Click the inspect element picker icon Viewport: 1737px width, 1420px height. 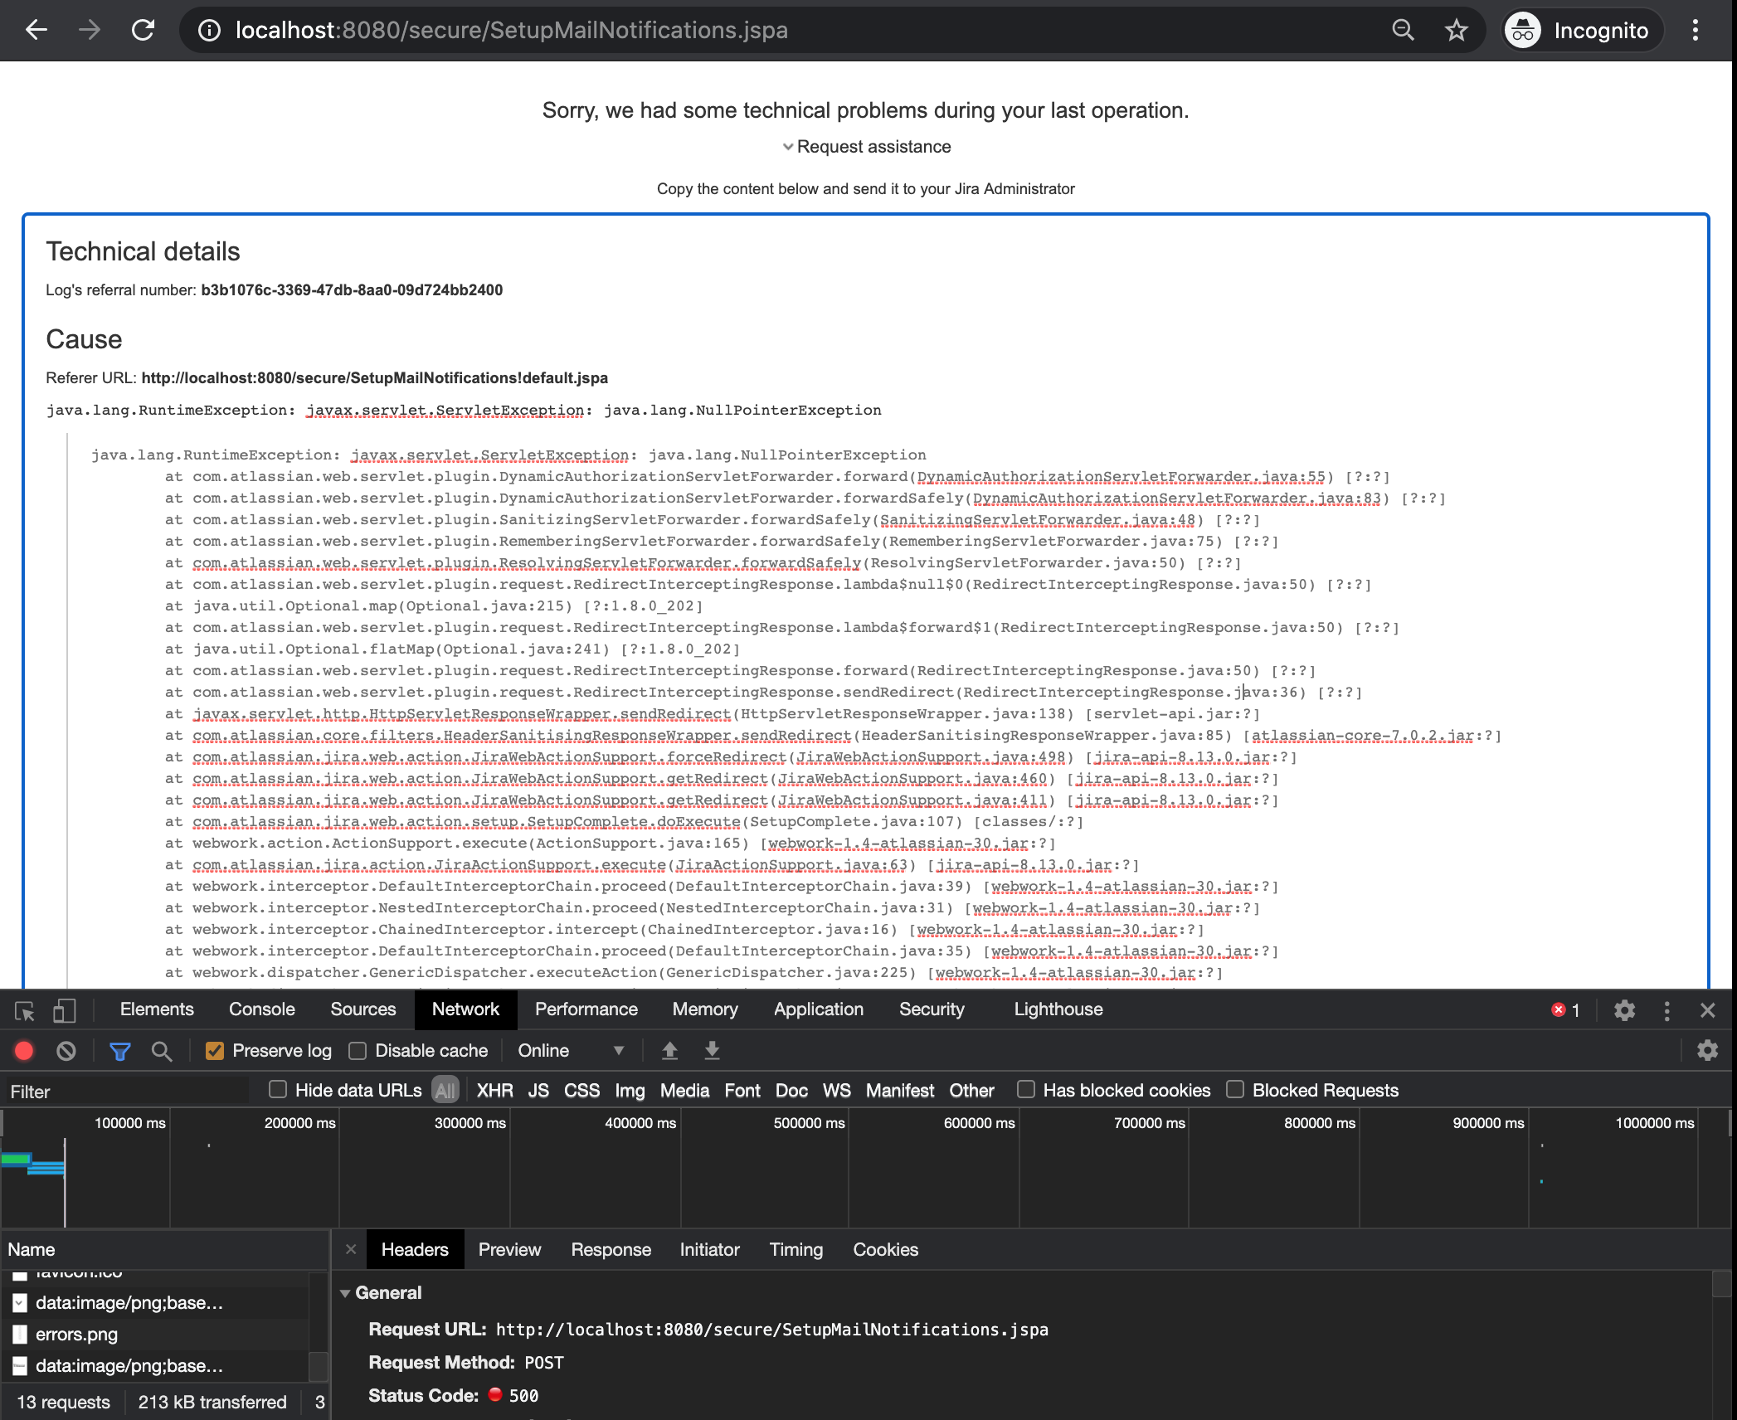click(x=25, y=1010)
